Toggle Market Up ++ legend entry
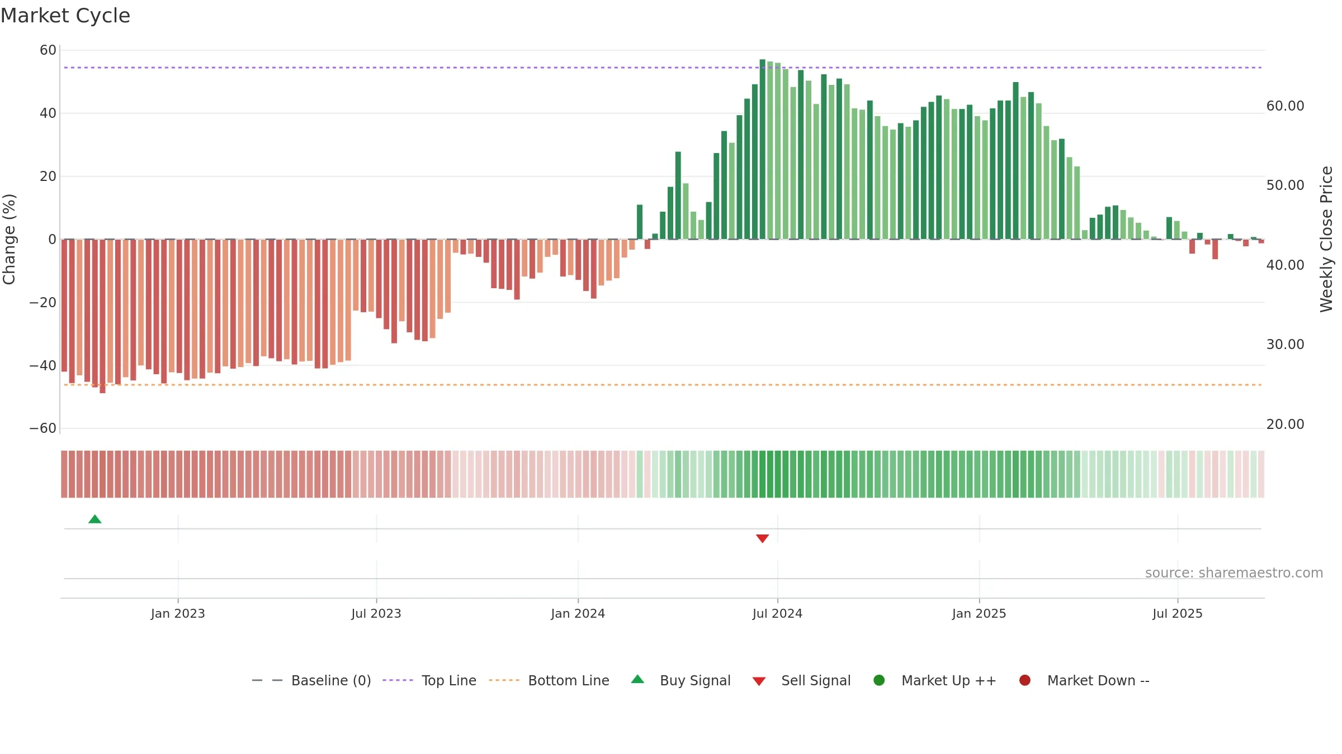The image size is (1342, 754). pos(935,680)
